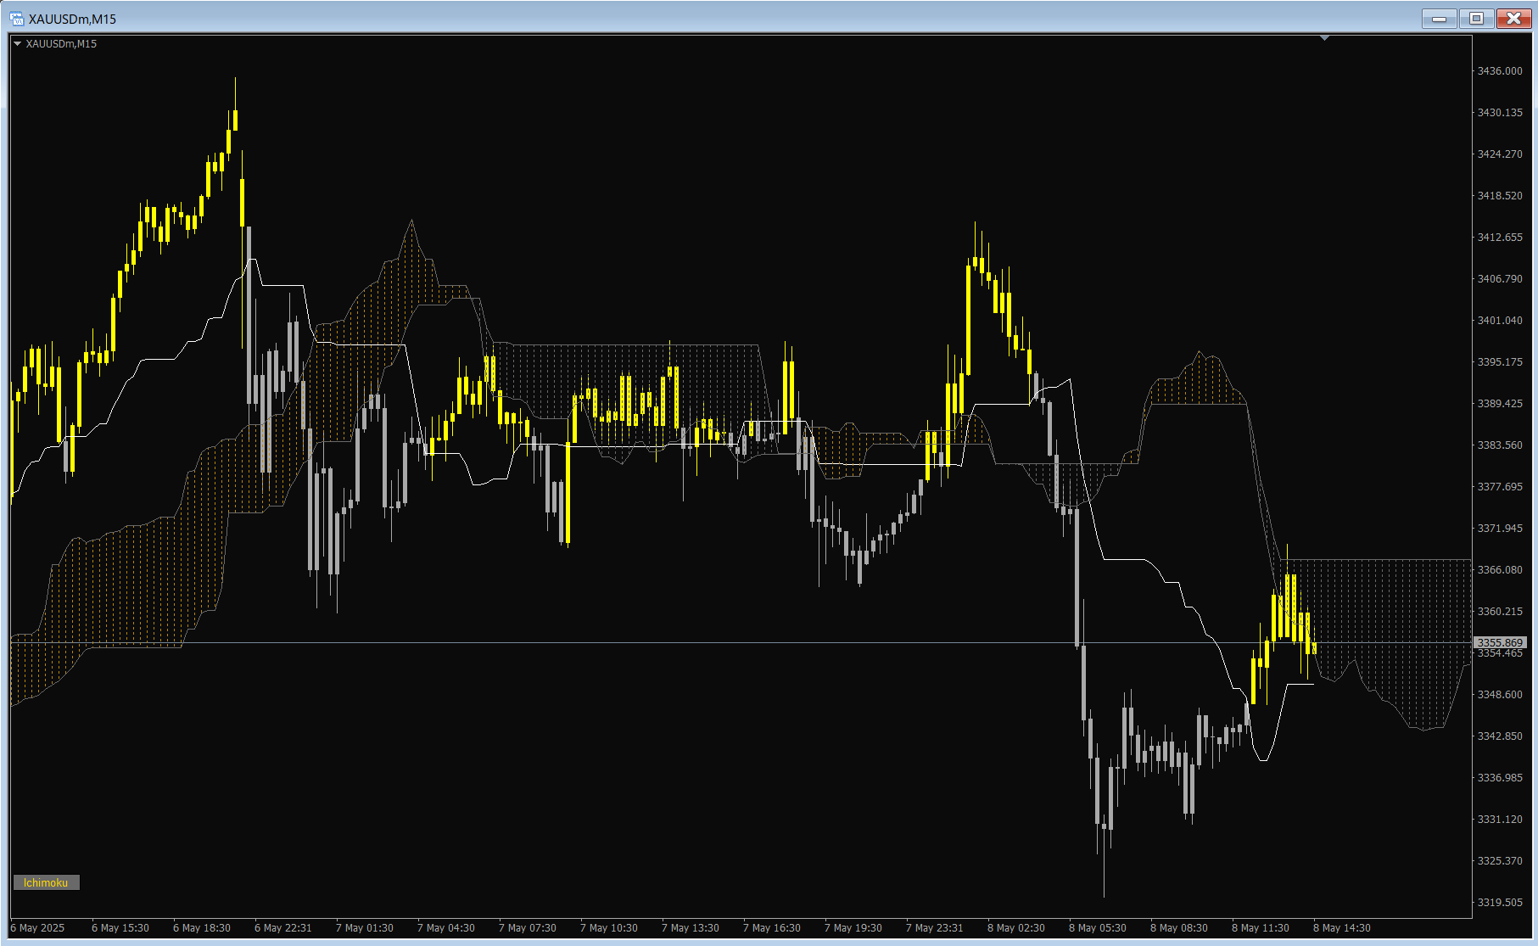Screen dimensions: 1538x946
Task: Click the 3342.850 price scale label
Action: point(1499,736)
